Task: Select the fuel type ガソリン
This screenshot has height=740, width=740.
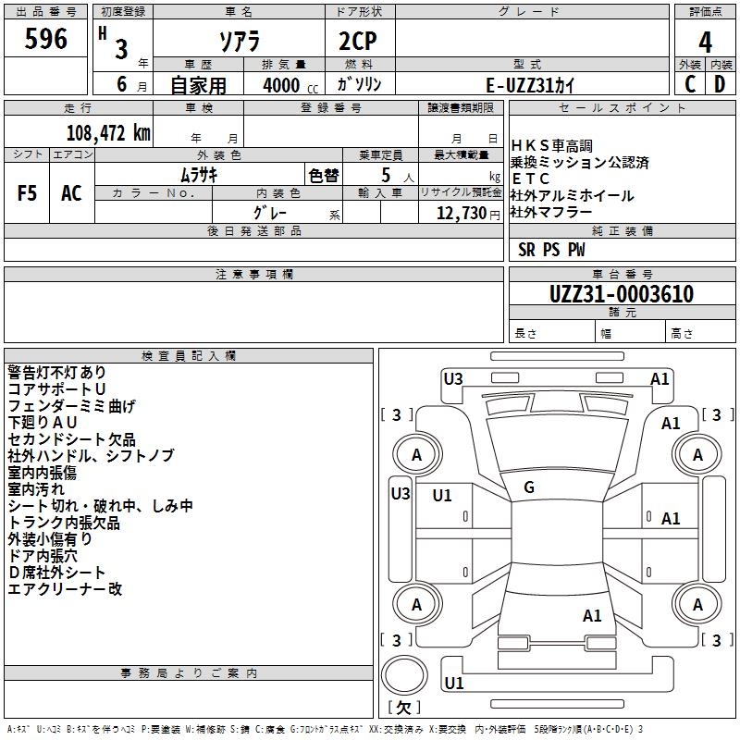Action: 359,84
